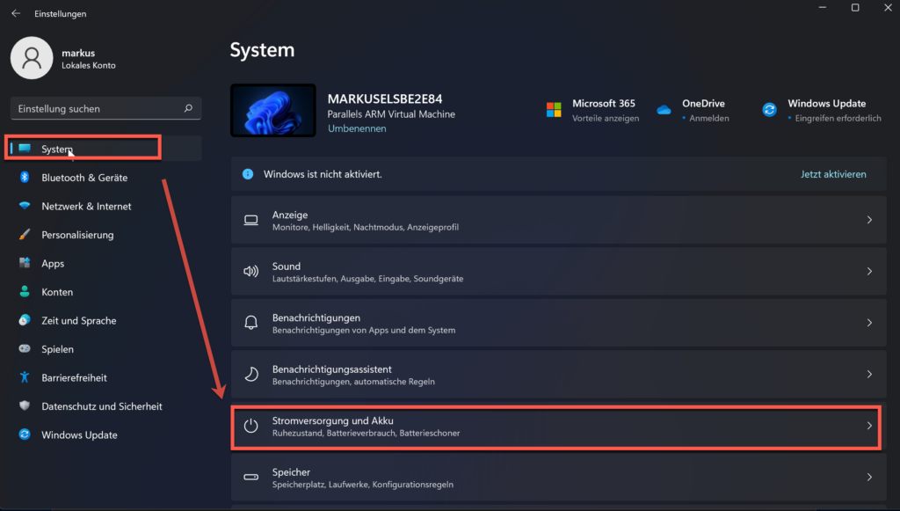Click the Anzeige settings title text

(290, 215)
